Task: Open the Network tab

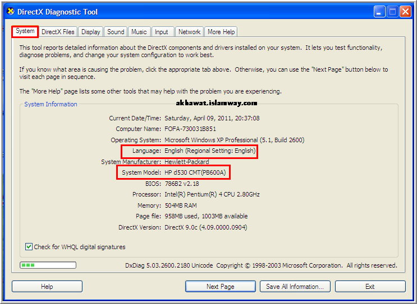Action: click(x=189, y=32)
